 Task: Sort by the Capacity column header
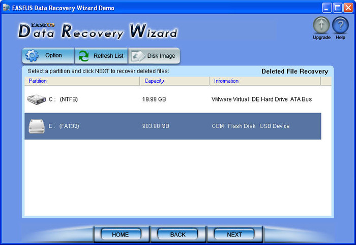(174, 81)
